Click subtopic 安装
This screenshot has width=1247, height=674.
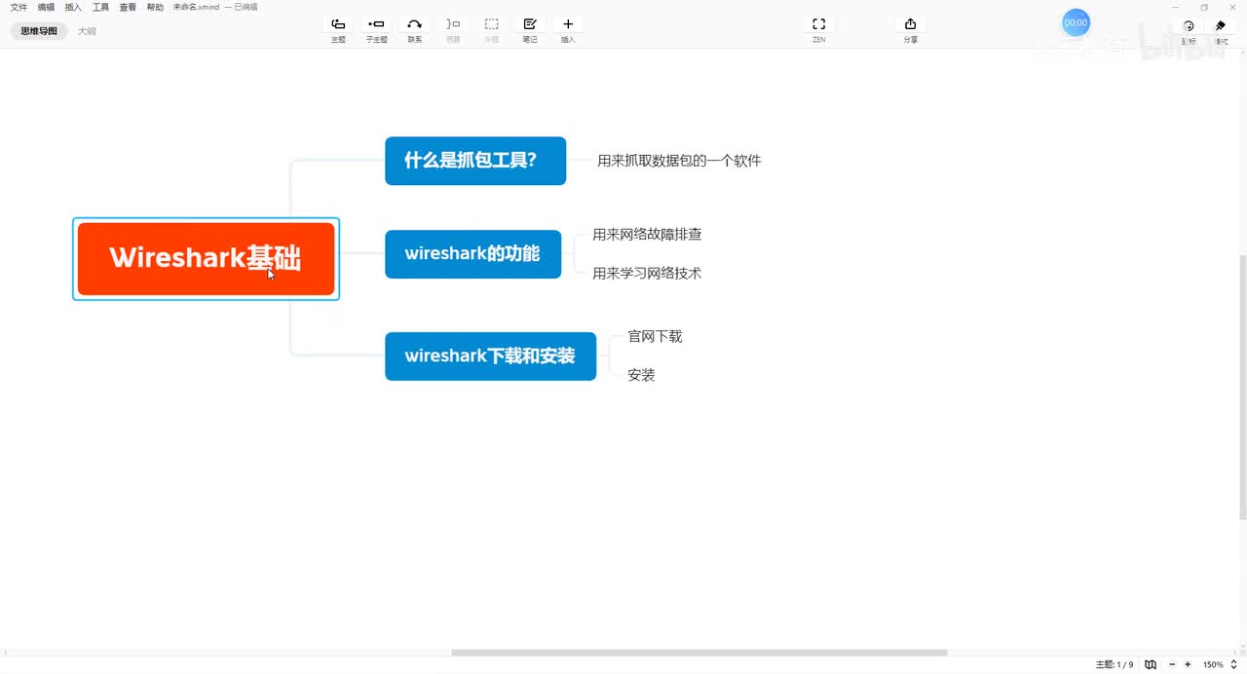coord(641,375)
